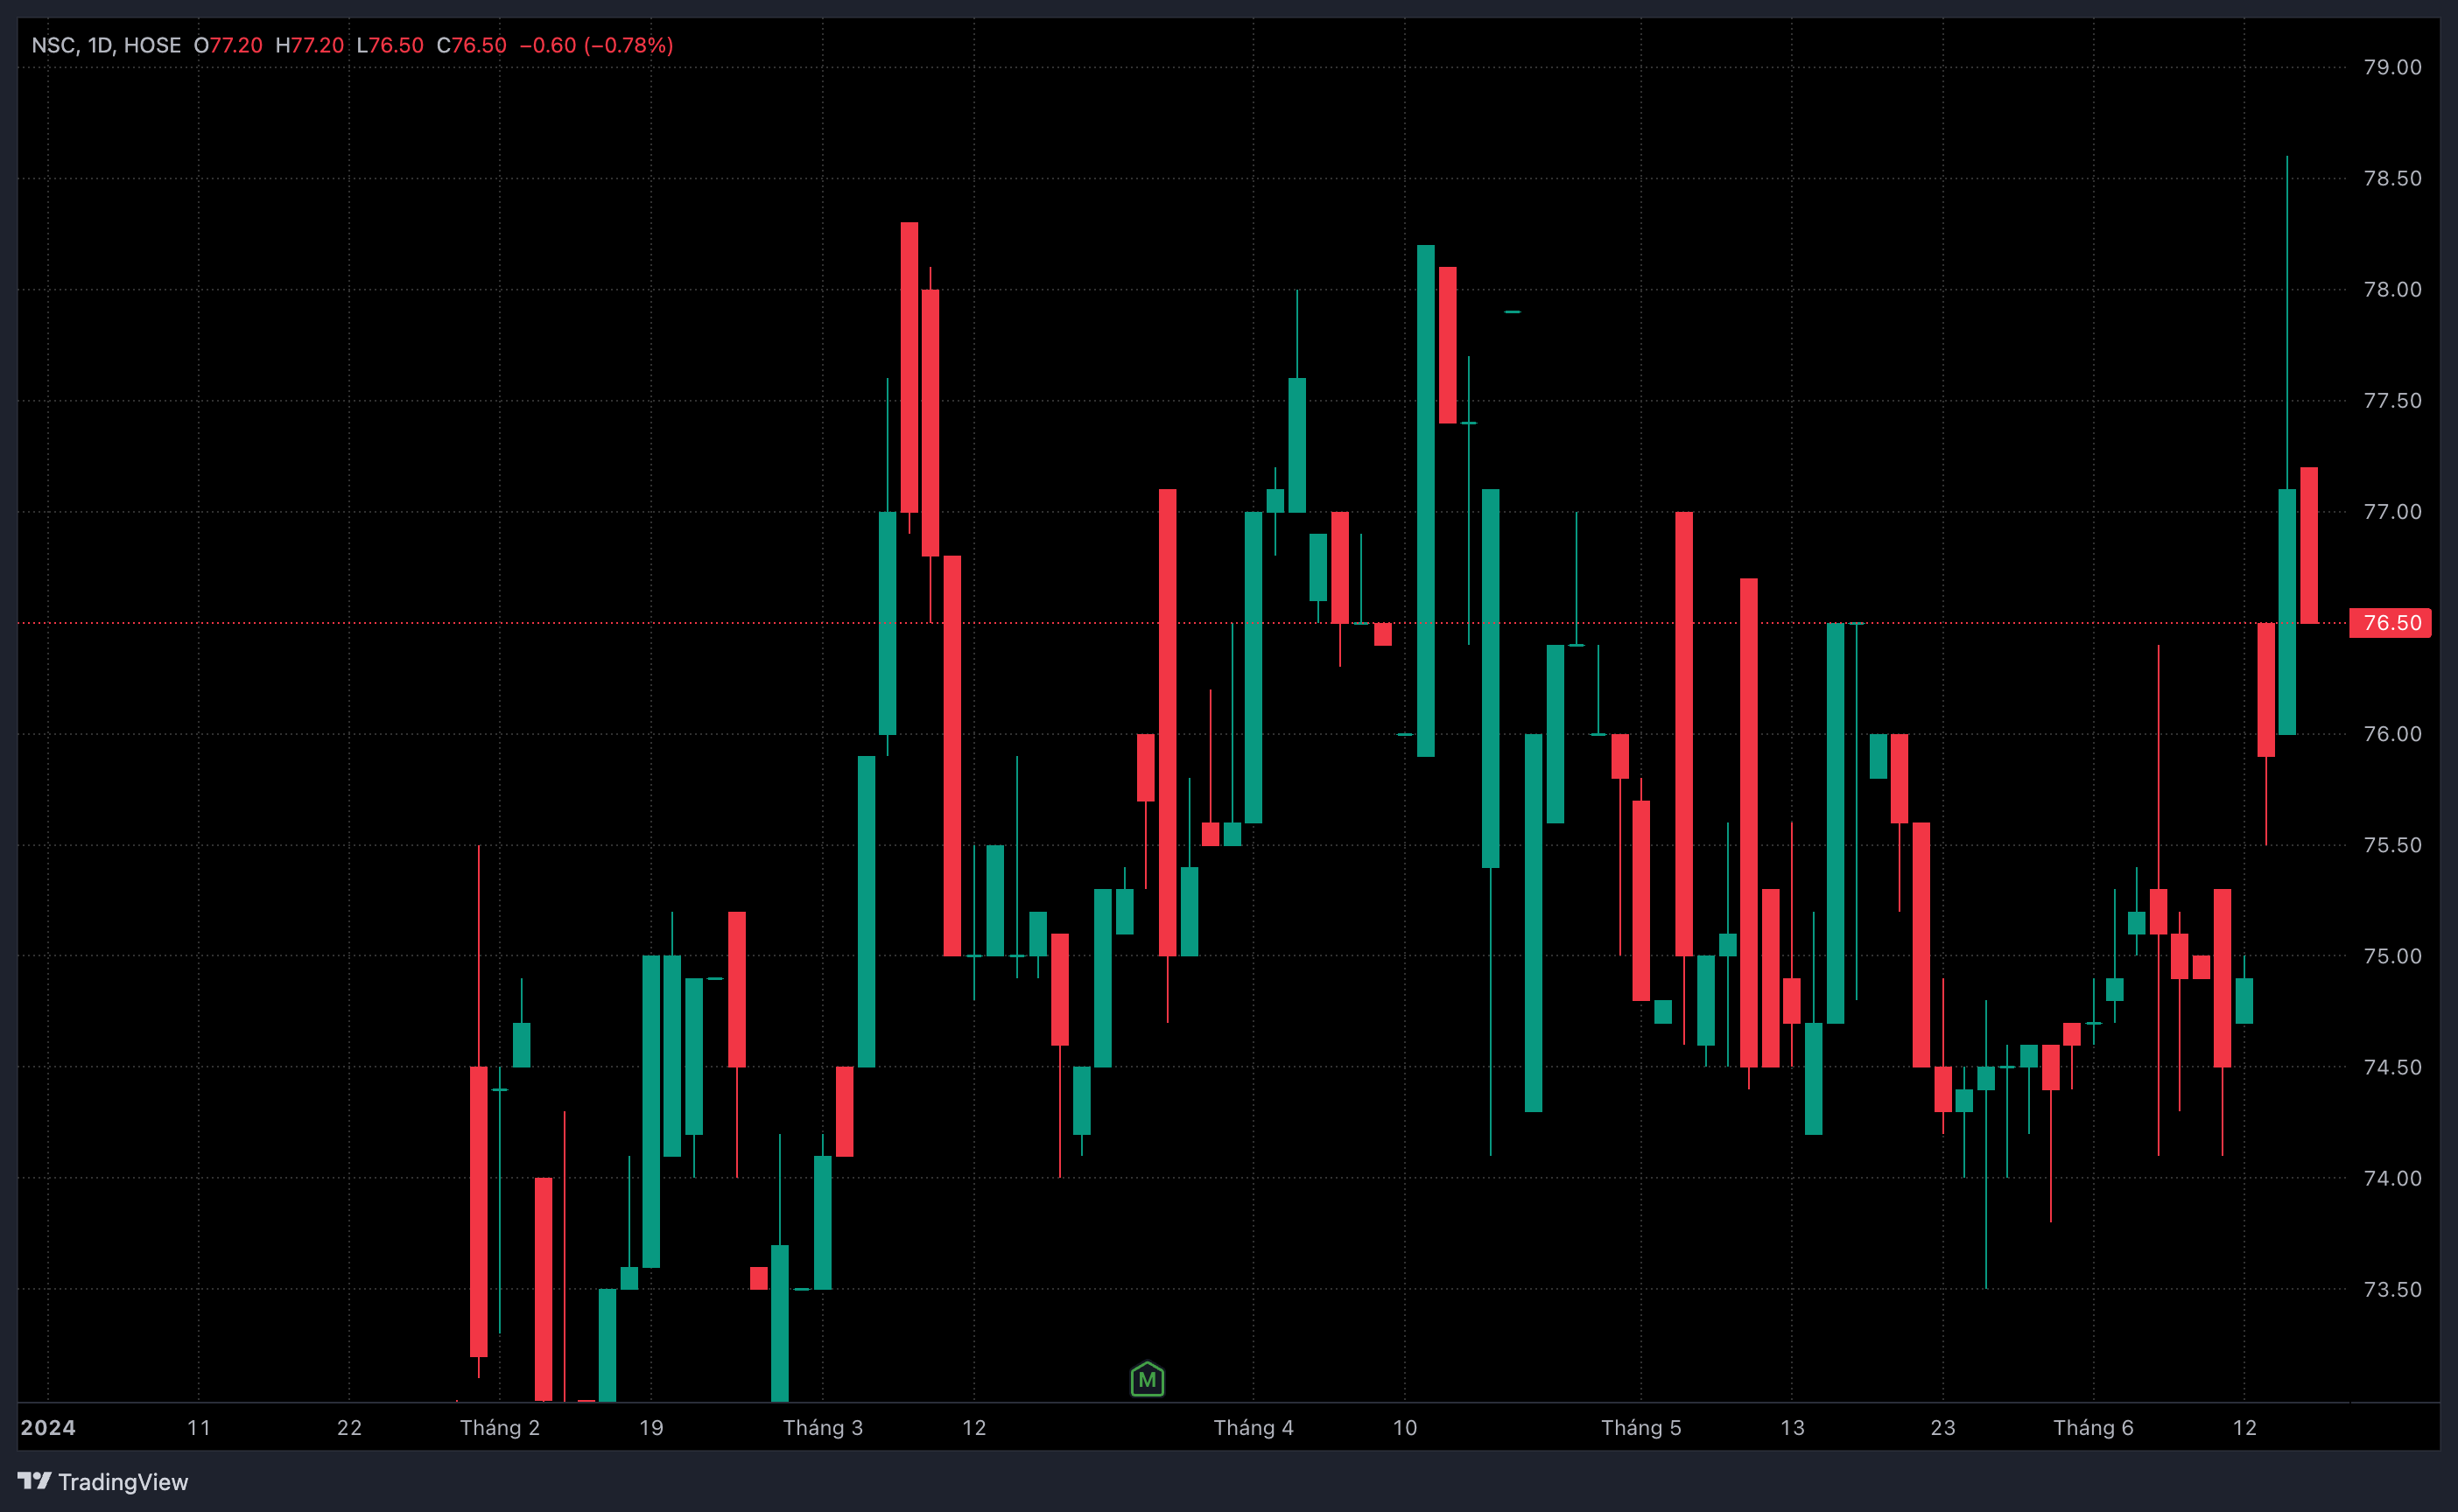
Task: Click the 74.00 price axis label
Action: click(2392, 1178)
